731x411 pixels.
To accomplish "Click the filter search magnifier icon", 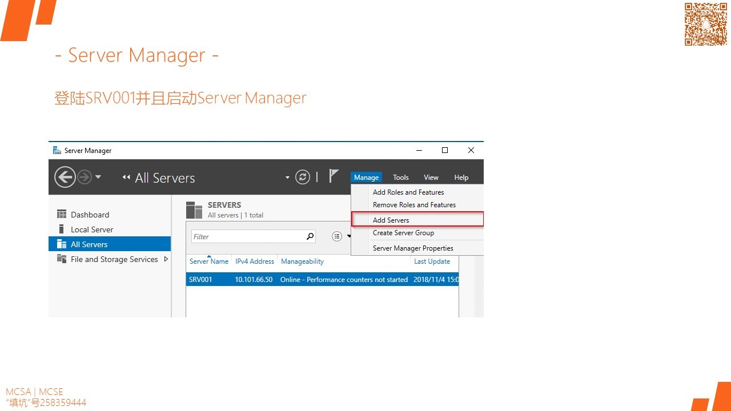I will click(x=310, y=236).
